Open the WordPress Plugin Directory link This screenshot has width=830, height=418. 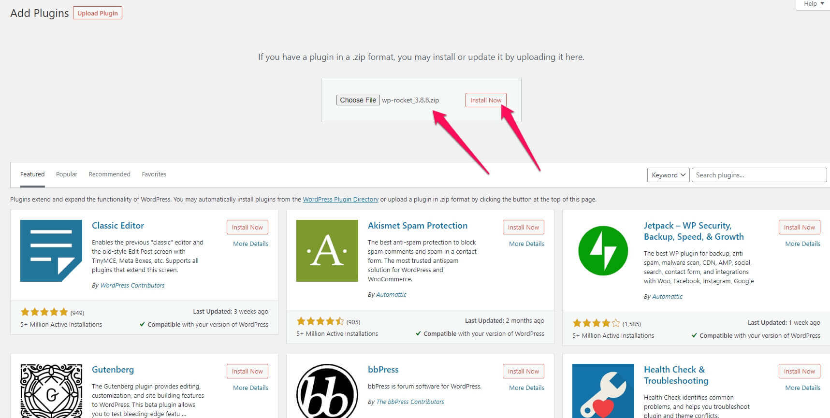coord(341,199)
